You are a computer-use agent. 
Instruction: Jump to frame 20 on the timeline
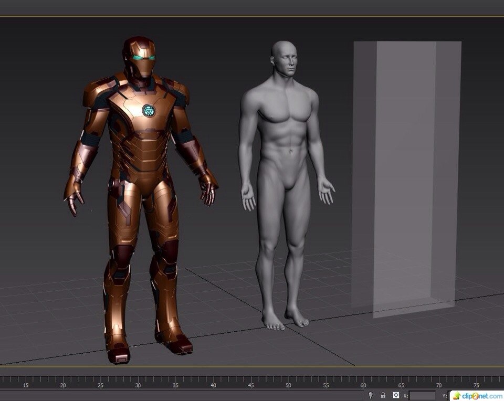[x=63, y=385]
